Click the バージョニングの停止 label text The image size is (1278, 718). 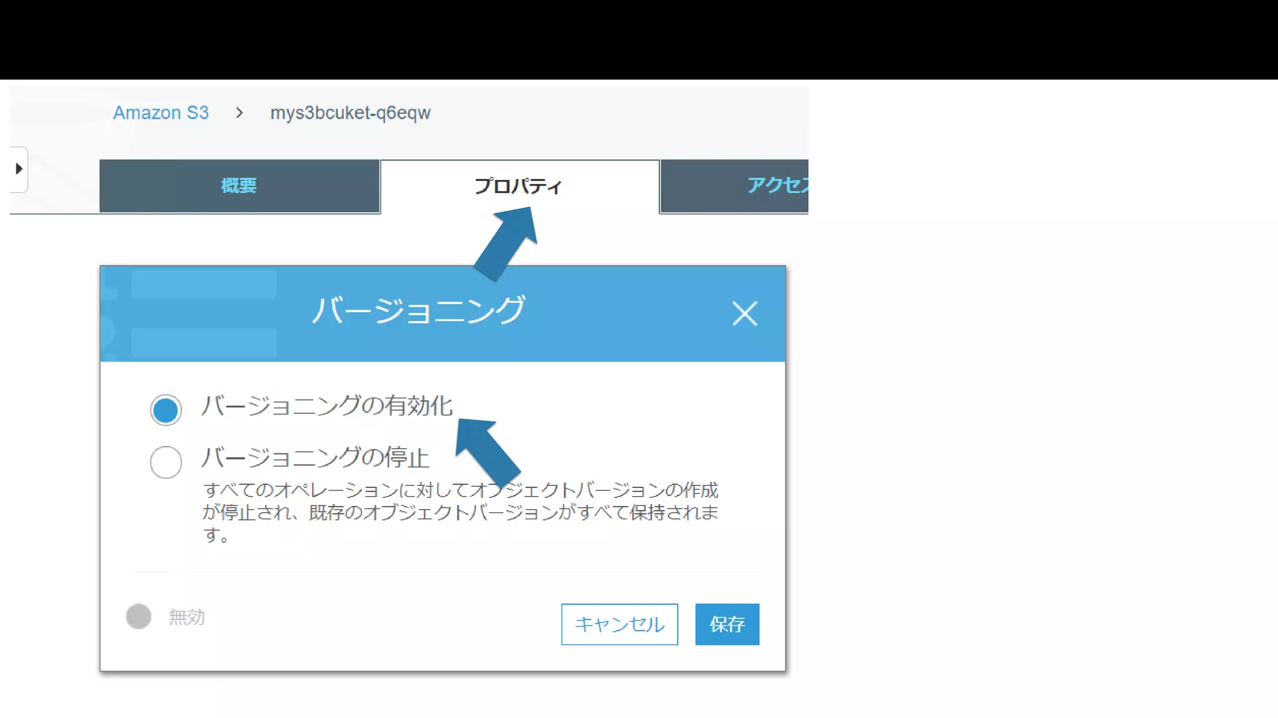point(315,458)
